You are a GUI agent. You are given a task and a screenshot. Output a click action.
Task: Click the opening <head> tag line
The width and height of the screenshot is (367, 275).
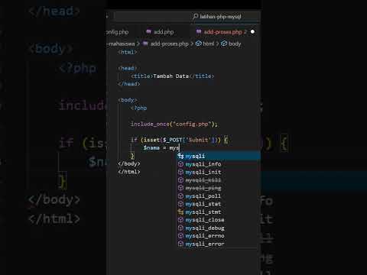[x=128, y=68]
